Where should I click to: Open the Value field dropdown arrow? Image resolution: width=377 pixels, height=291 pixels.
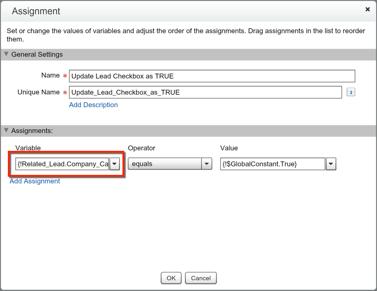tap(331, 164)
